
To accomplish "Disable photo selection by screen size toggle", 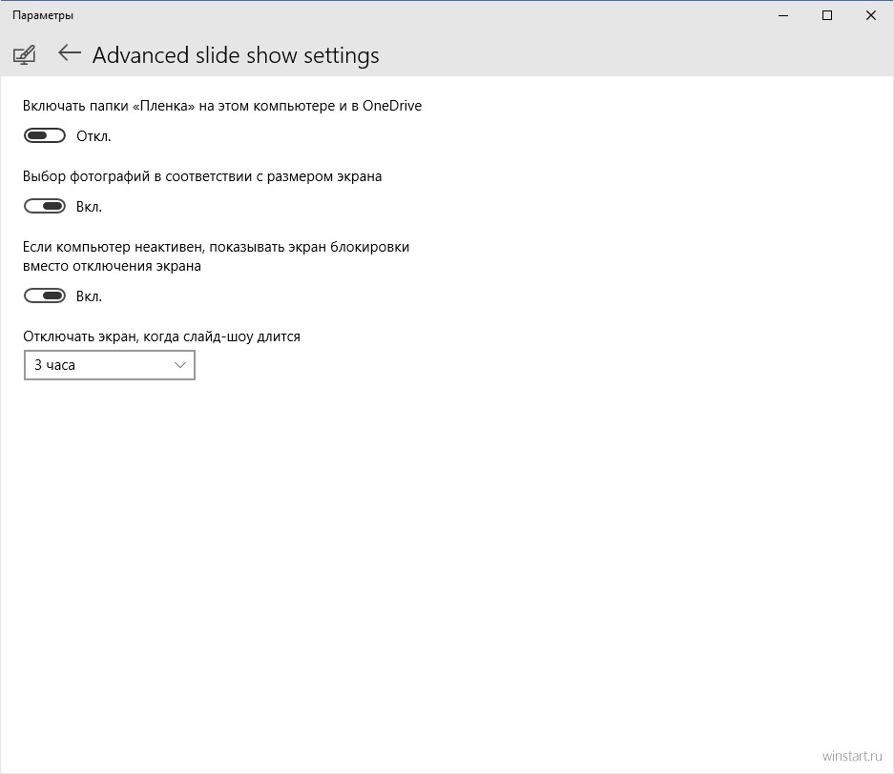I will coord(45,206).
